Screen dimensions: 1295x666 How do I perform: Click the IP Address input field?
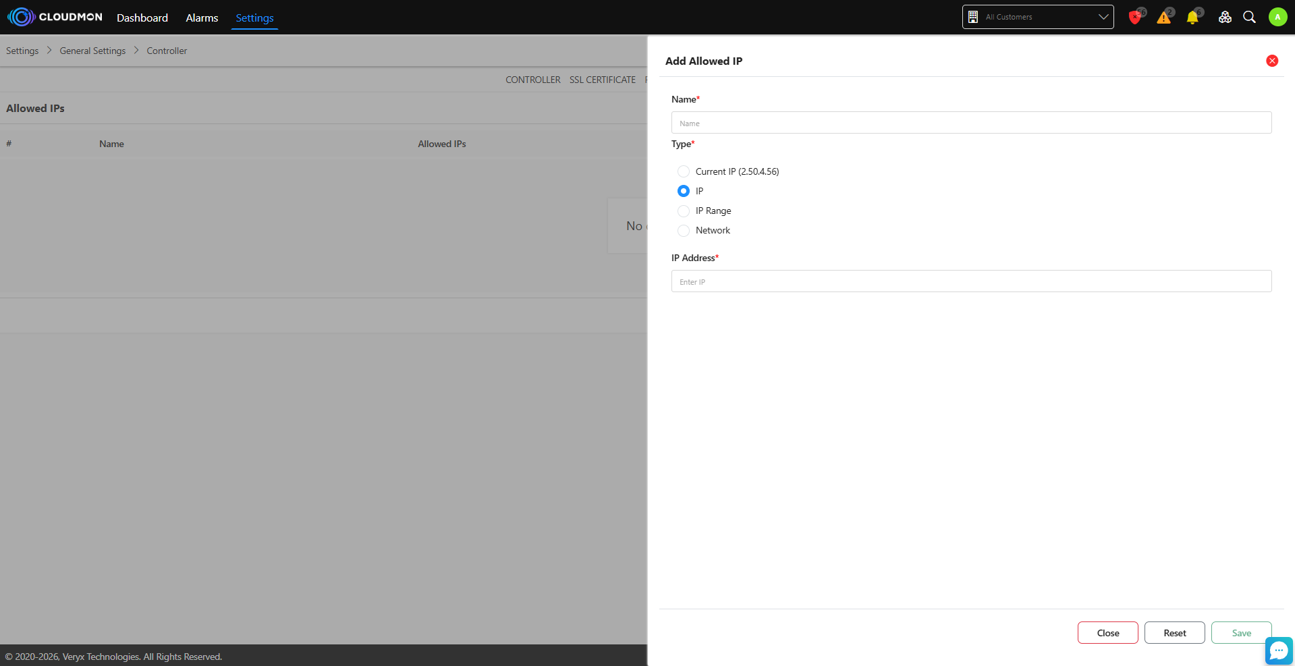971,281
